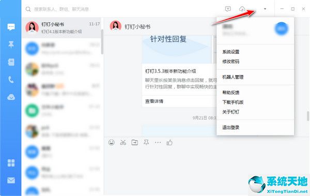Screen dimensions: 310x196
Task: Open more options ellipsis in chat toolbar
Action: tap(158, 142)
